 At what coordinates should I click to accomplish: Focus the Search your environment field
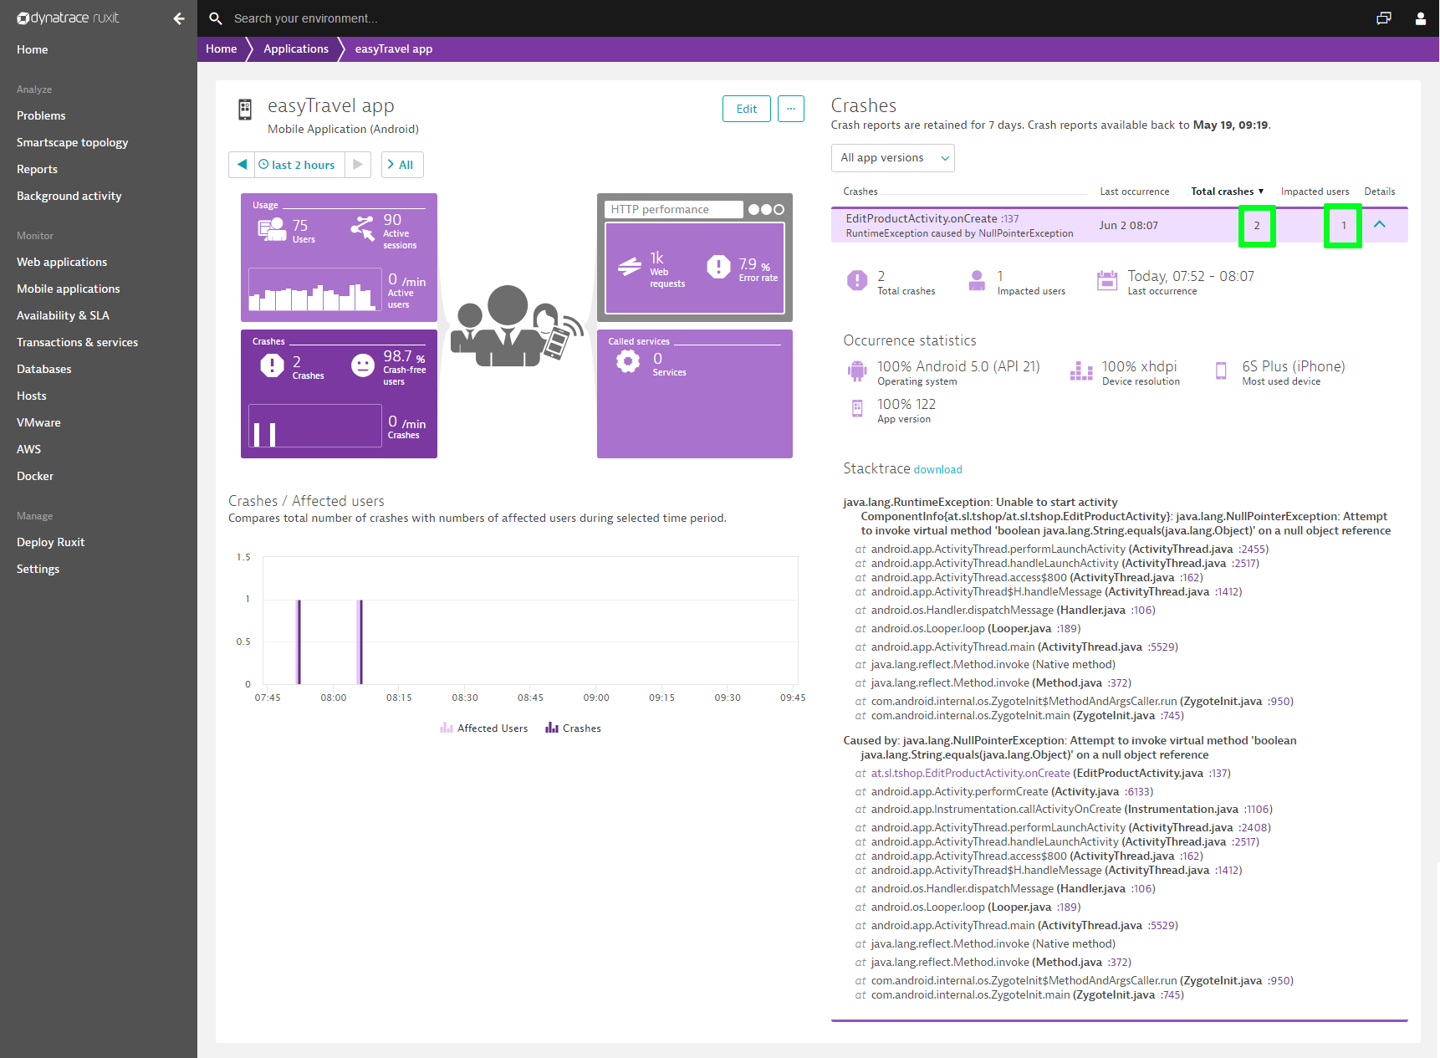[x=306, y=18]
